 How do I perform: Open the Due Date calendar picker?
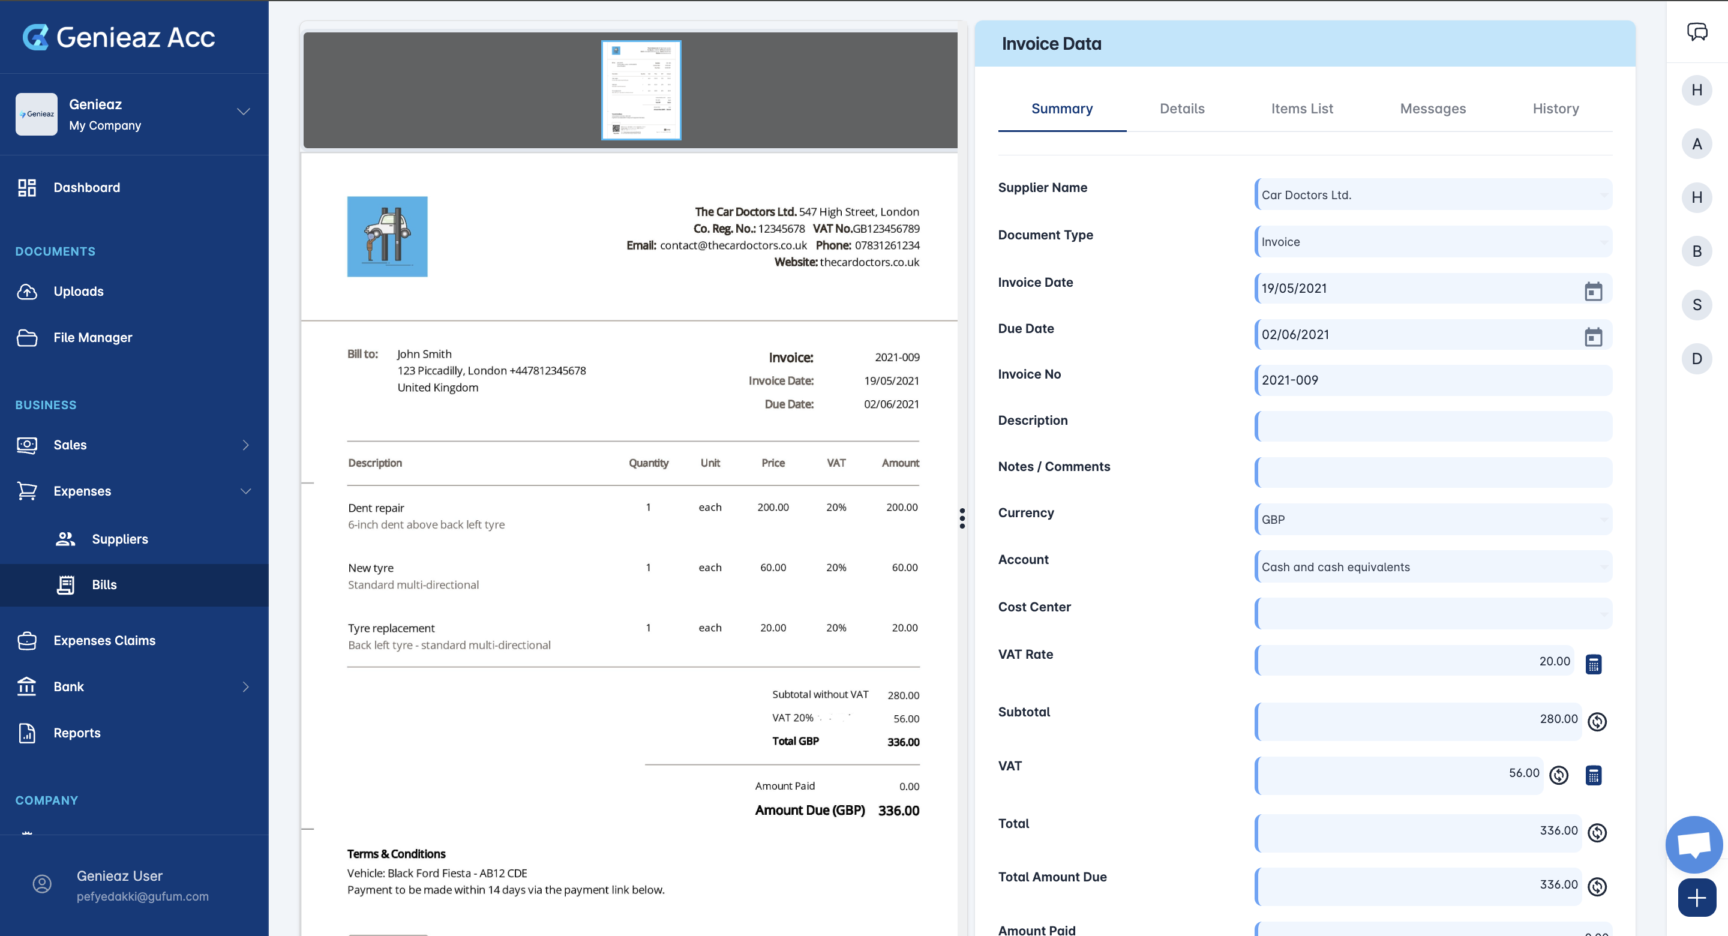point(1593,336)
